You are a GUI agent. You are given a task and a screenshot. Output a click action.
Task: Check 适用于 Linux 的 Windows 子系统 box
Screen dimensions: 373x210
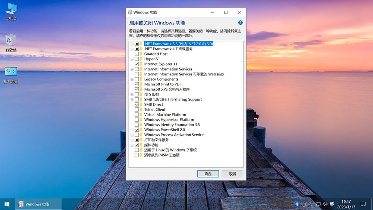[x=137, y=150]
